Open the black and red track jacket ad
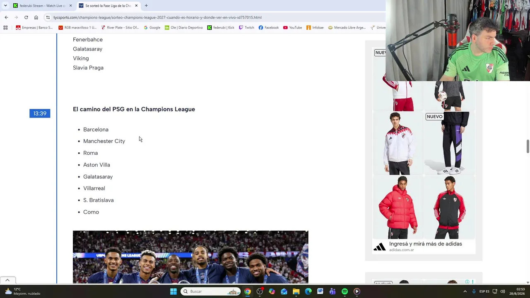This screenshot has height=298, width=530. click(450, 207)
